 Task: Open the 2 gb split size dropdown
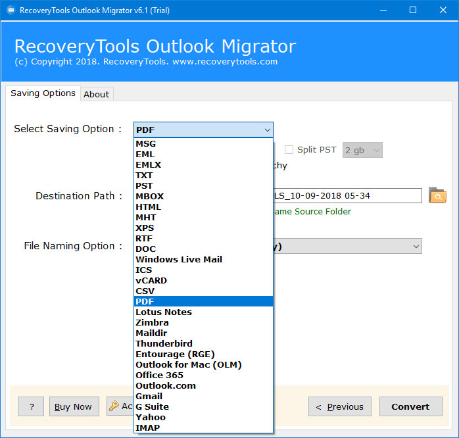(362, 150)
